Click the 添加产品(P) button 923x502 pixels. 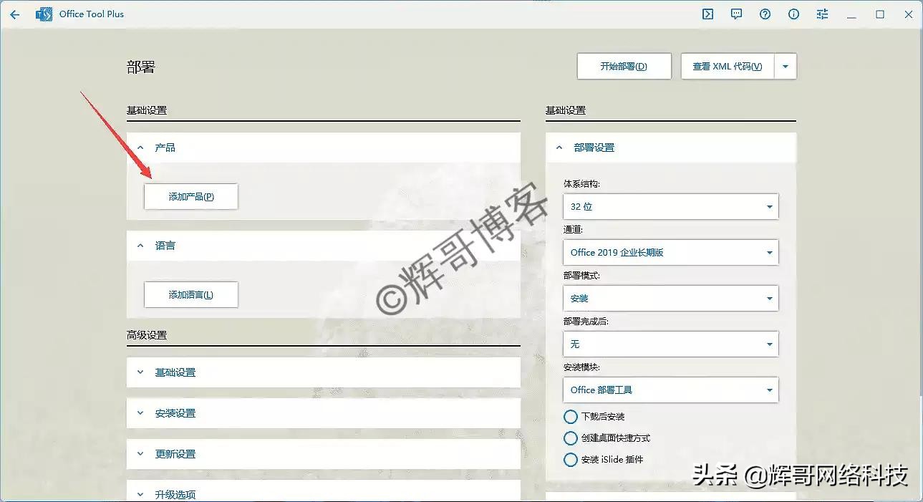(190, 196)
